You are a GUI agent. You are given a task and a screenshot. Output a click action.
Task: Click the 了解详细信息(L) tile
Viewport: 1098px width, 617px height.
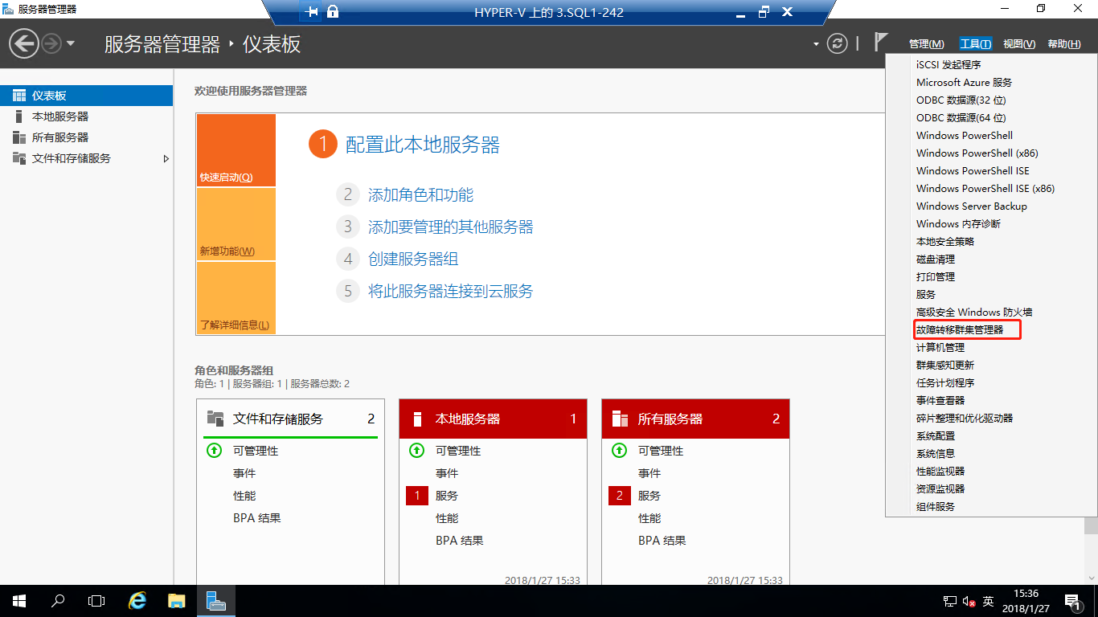[x=236, y=298]
